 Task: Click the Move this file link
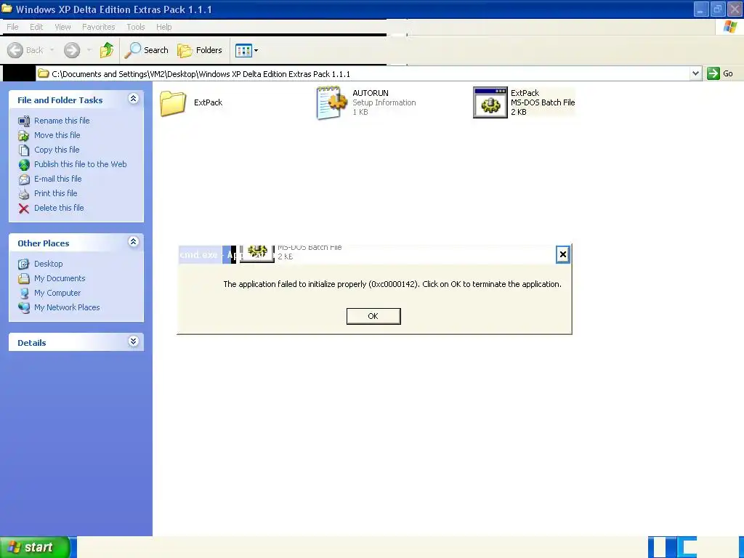57,136
